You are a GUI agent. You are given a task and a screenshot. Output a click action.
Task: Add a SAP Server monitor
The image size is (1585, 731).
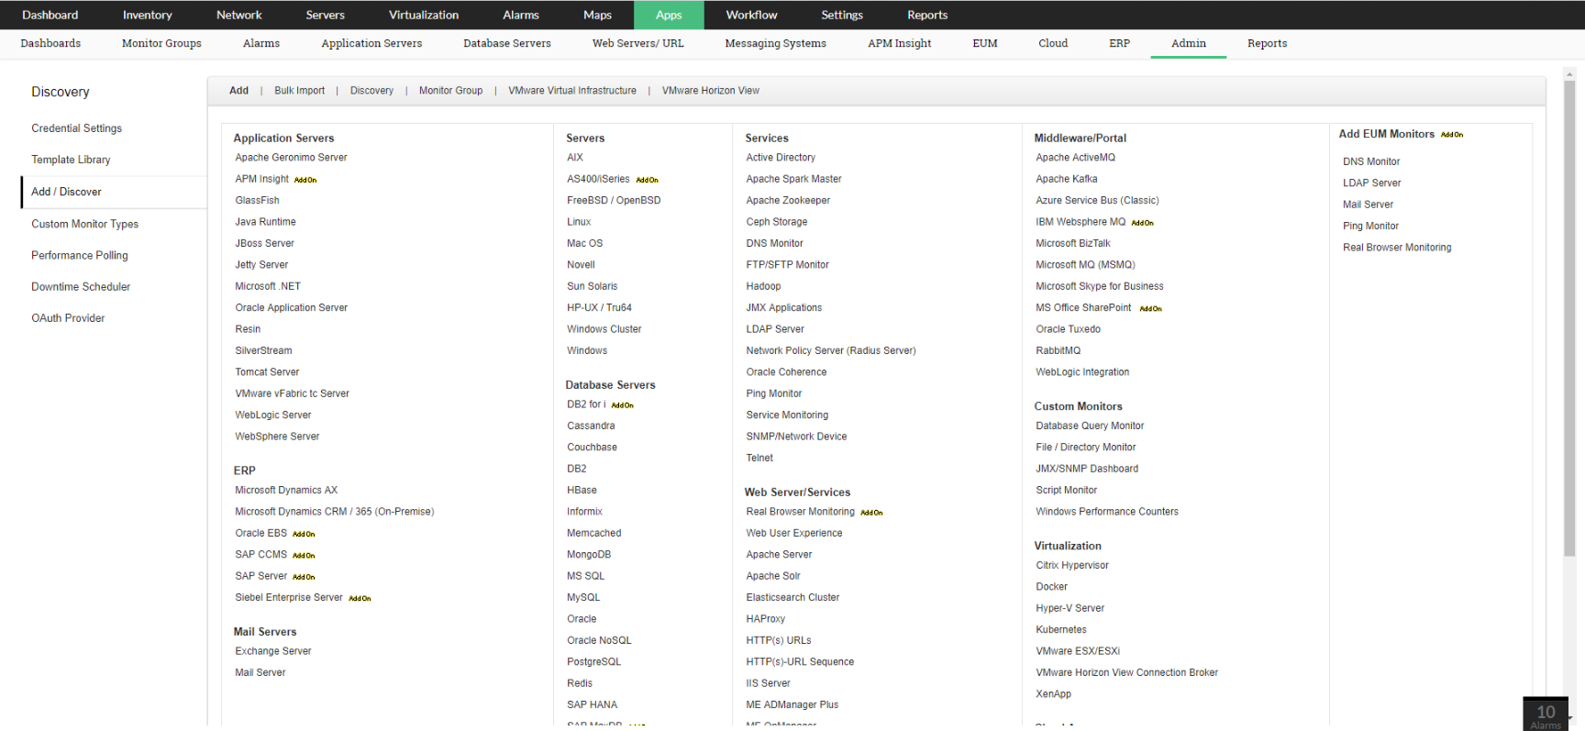tap(260, 576)
